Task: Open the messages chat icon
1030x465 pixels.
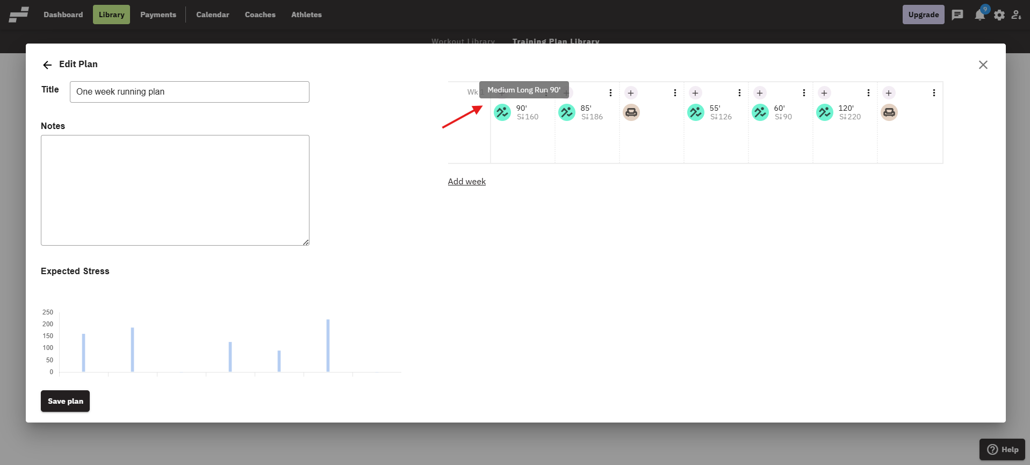Action: click(x=957, y=15)
